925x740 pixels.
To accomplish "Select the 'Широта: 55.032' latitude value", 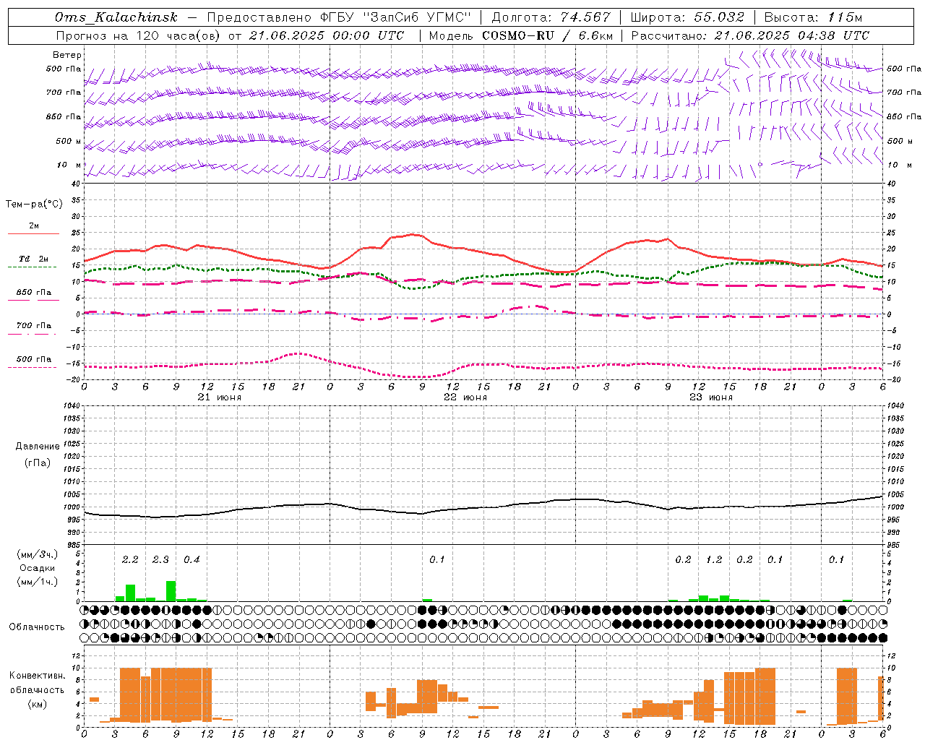I will click(x=687, y=18).
